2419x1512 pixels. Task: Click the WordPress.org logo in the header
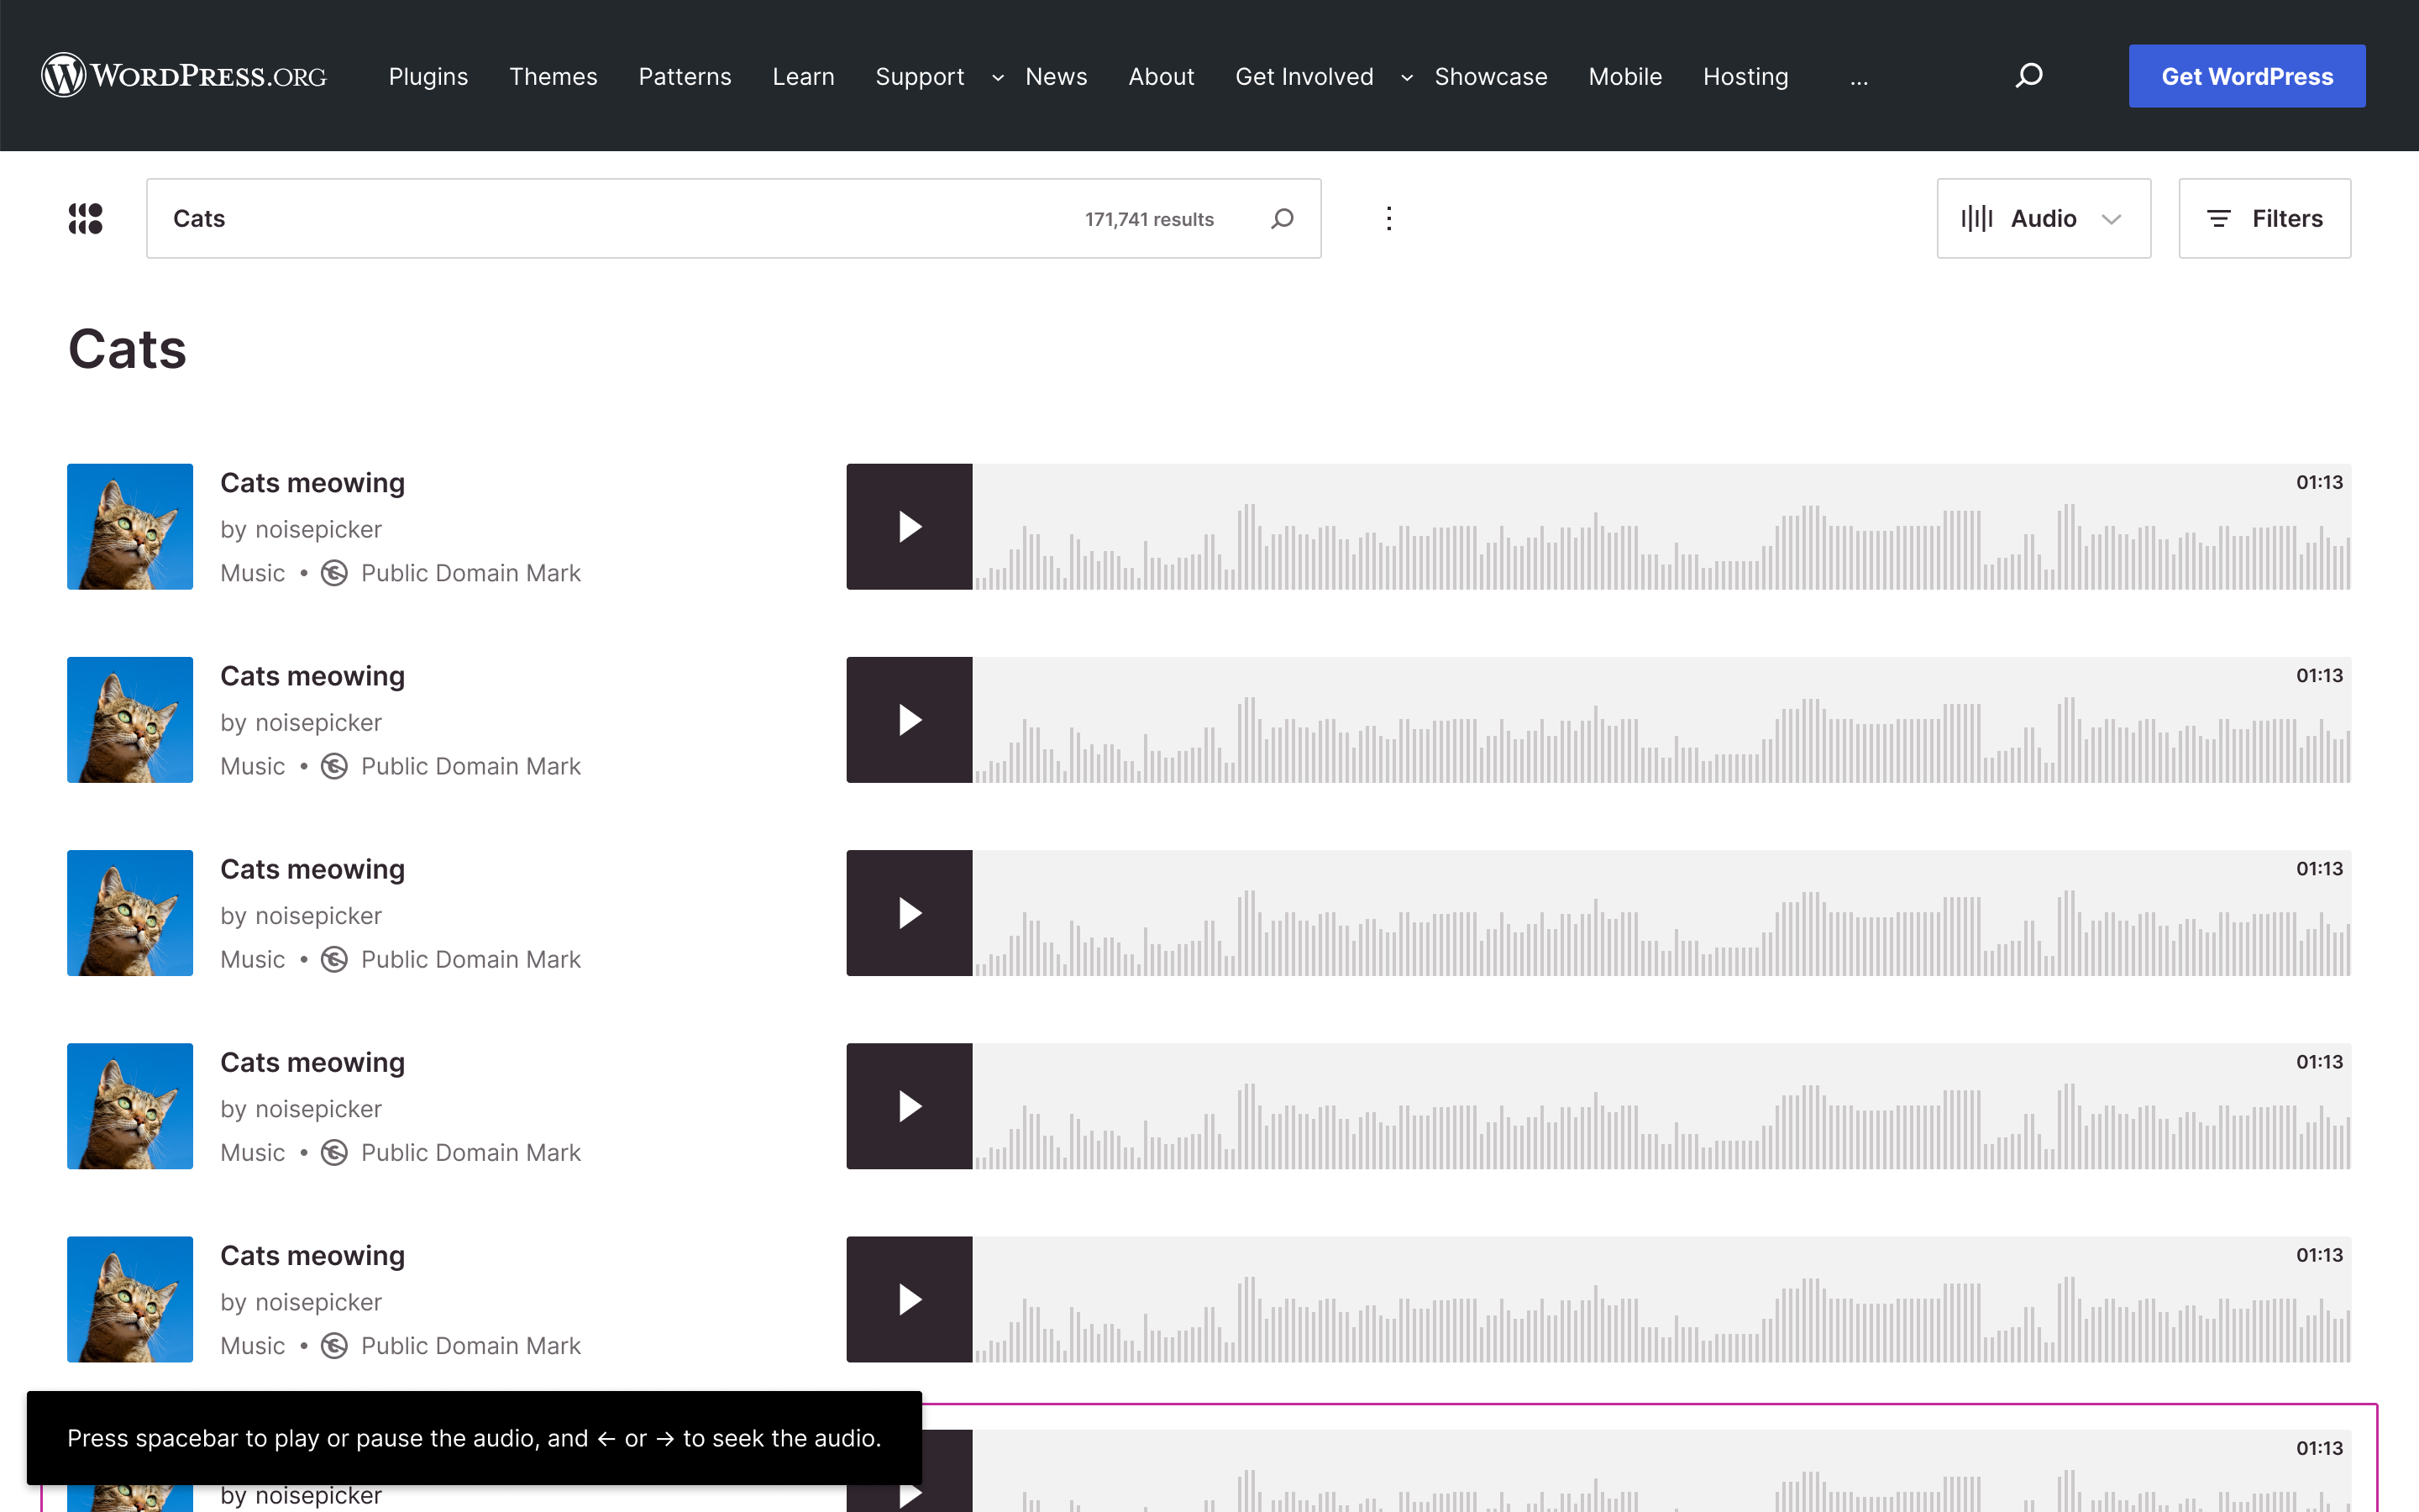(183, 74)
